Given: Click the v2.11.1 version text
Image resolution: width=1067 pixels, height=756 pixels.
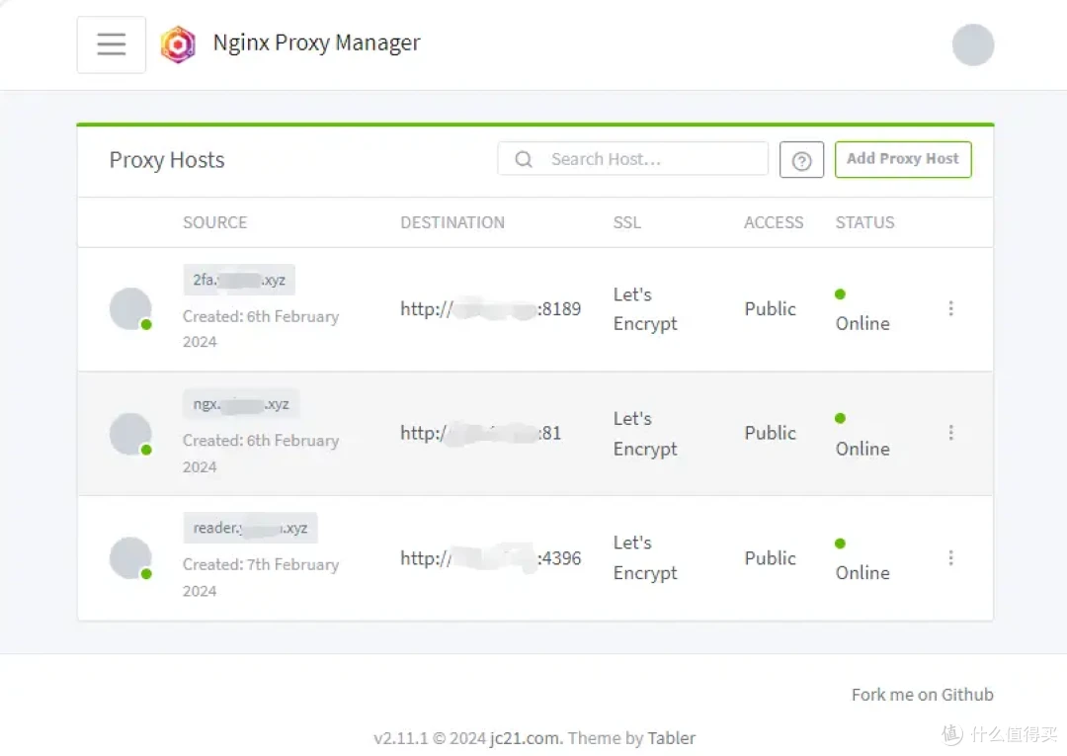Looking at the screenshot, I should tap(400, 738).
